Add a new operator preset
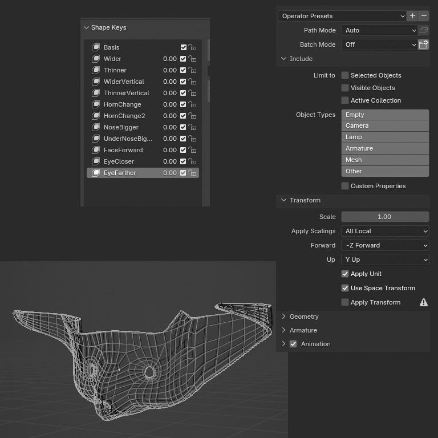438x438 pixels. coord(412,16)
